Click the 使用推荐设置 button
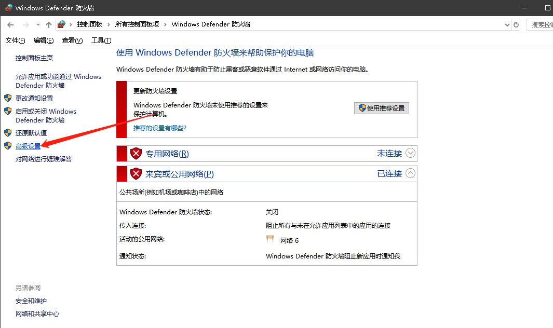 coord(382,108)
